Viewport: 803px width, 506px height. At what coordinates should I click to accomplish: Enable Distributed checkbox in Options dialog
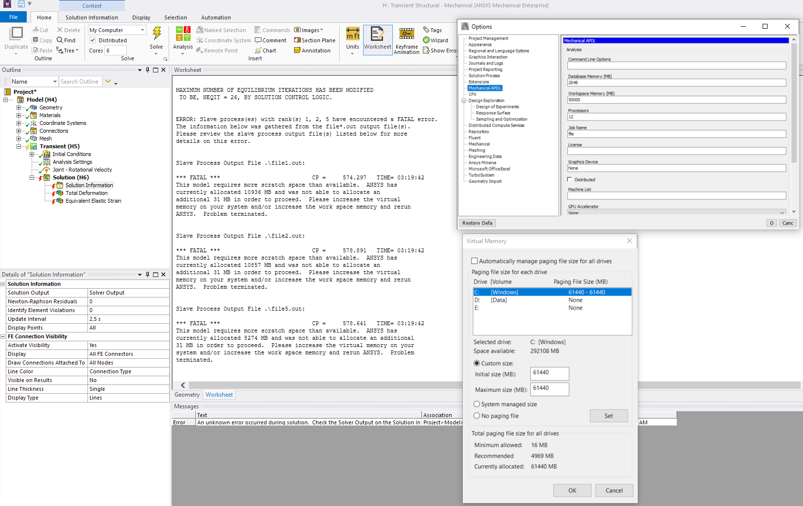[570, 179]
